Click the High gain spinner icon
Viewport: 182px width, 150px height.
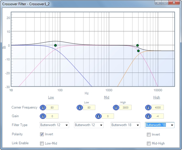[x=148, y=116]
